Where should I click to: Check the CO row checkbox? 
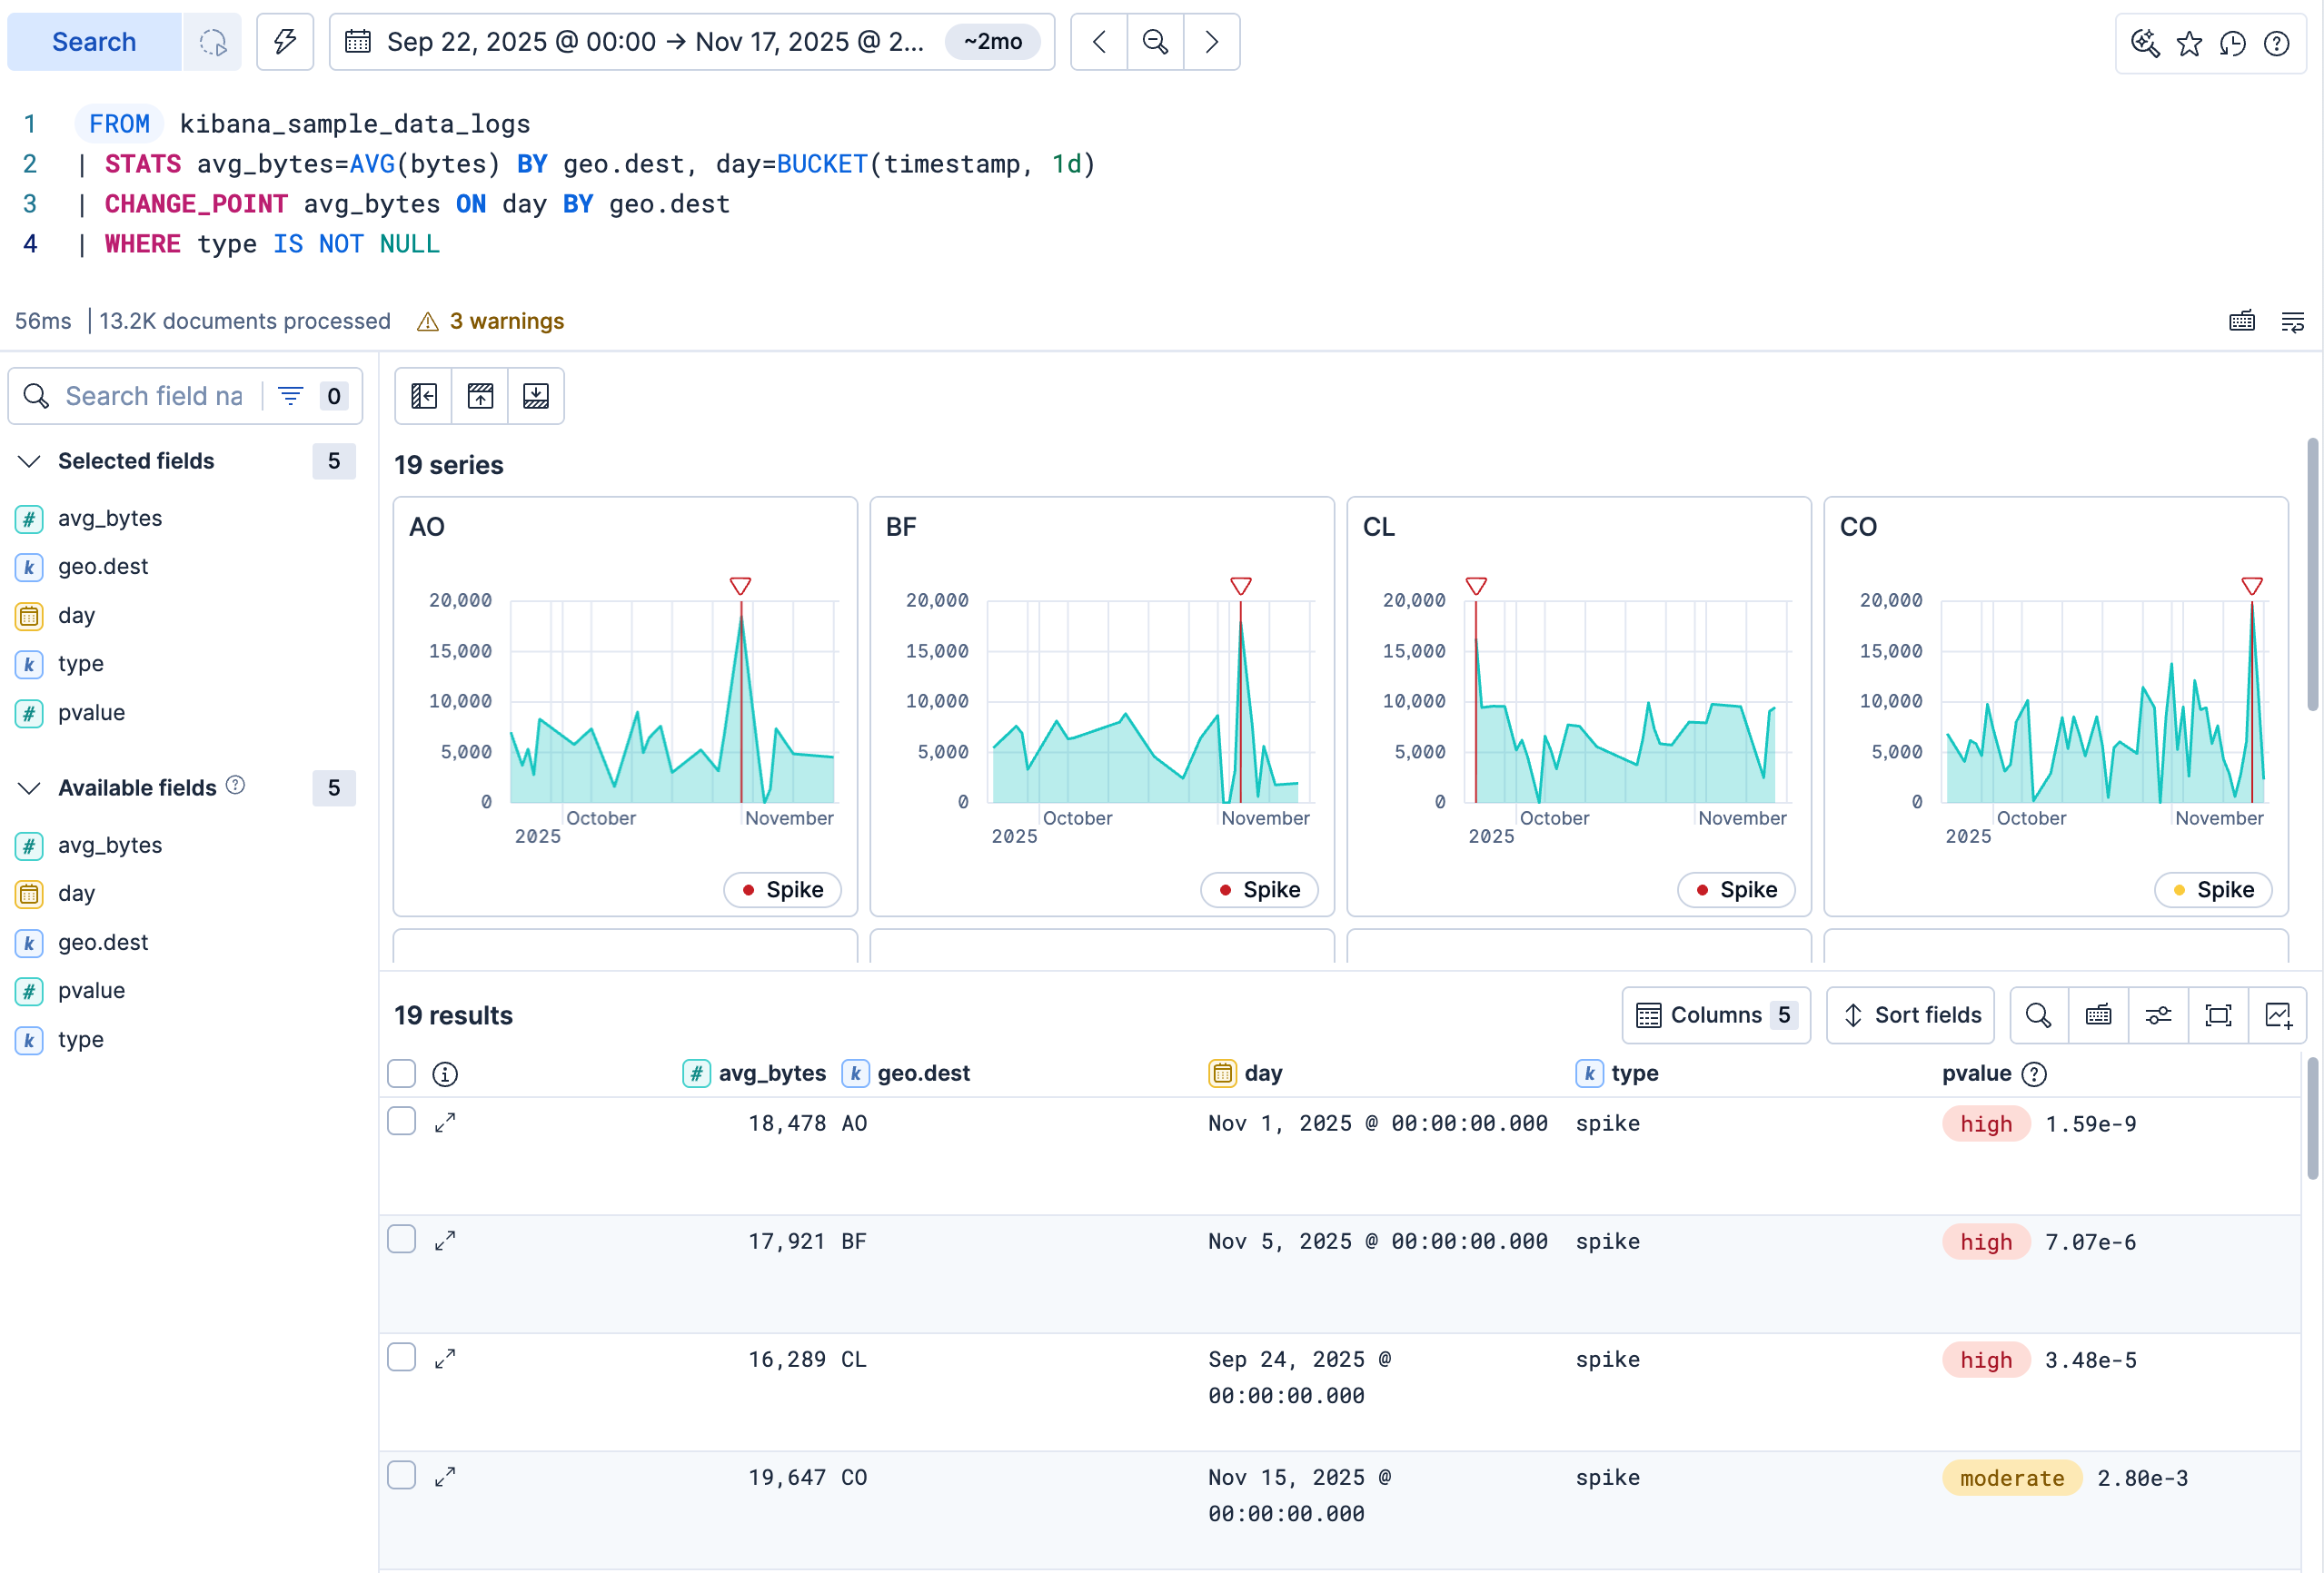401,1475
